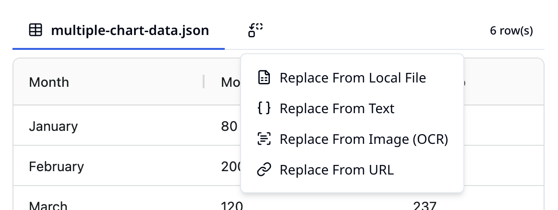Click the file icon for Replace From Local File
Screen dimensions: 558x210
(x=264, y=78)
